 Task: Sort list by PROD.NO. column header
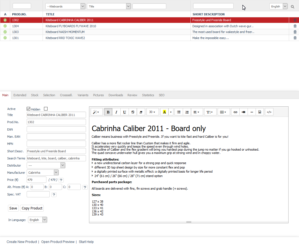pos(19,14)
